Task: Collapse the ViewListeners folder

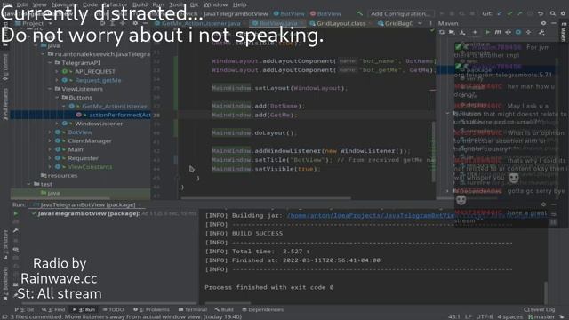Action: 50,89
